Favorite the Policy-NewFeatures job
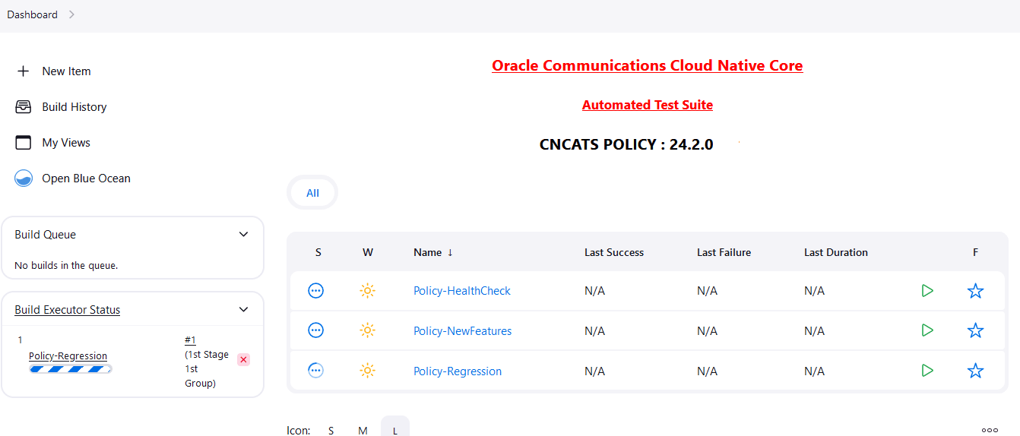Image resolution: width=1020 pixels, height=436 pixels. click(976, 330)
